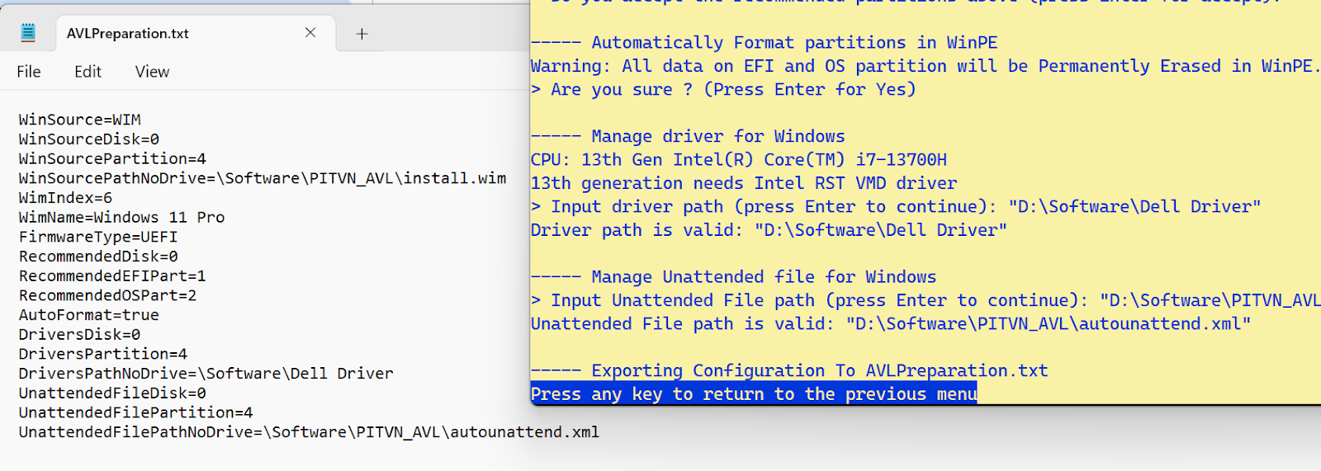Place cursor on the WinSource=WIM line
This screenshot has width=1321, height=471.
pyautogui.click(x=80, y=120)
